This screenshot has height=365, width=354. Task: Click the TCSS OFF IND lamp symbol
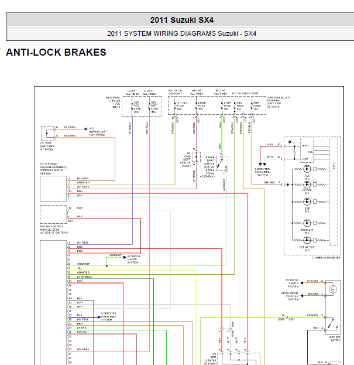pyautogui.click(x=307, y=223)
